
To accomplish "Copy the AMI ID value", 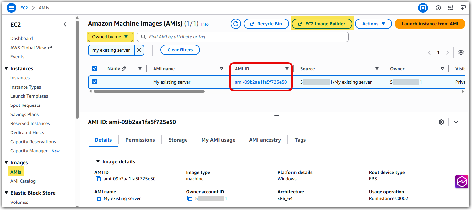I will point(98,179).
